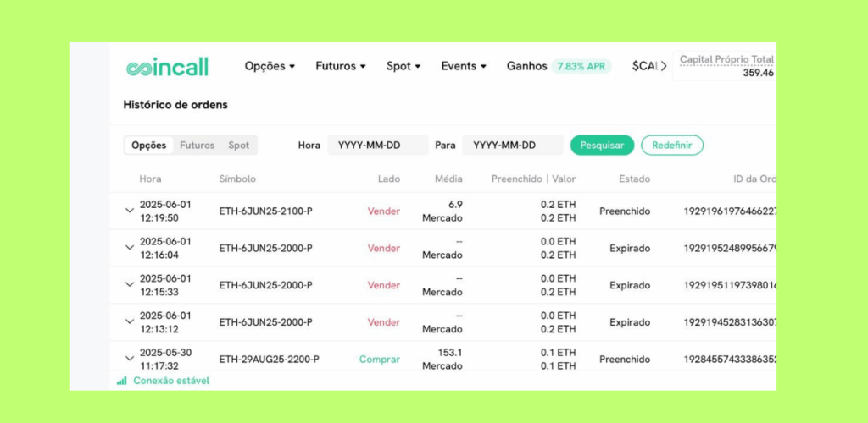Click Vender in the ETH-6JUN25-2100-P row
Image resolution: width=868 pixels, height=423 pixels.
click(x=384, y=211)
